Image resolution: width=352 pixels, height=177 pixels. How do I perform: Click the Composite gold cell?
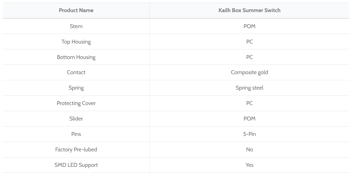249,72
